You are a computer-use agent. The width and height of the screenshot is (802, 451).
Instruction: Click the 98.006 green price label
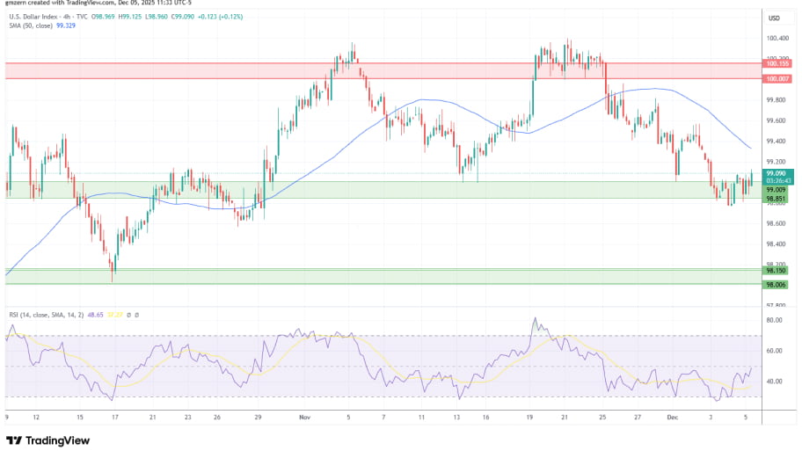776,285
